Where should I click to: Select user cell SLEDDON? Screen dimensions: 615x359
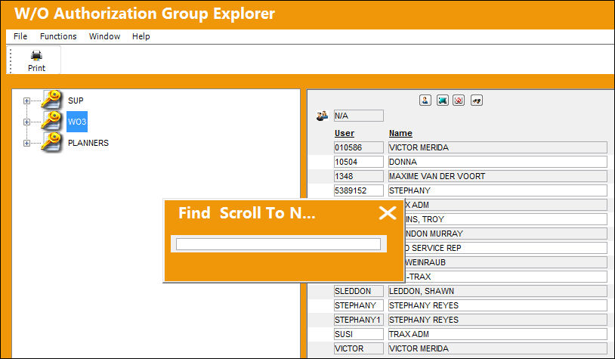coord(358,291)
